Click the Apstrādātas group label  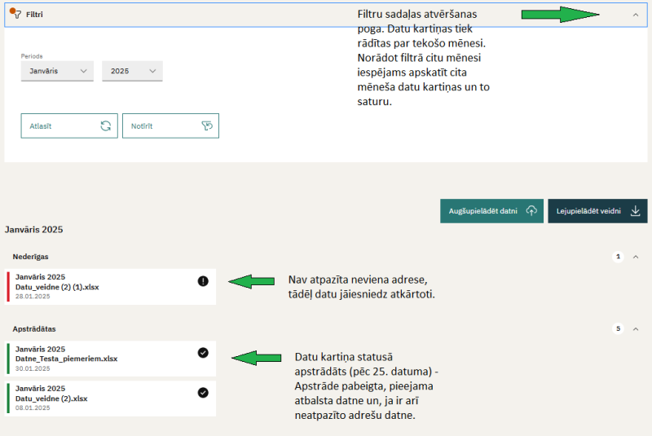pyautogui.click(x=34, y=329)
